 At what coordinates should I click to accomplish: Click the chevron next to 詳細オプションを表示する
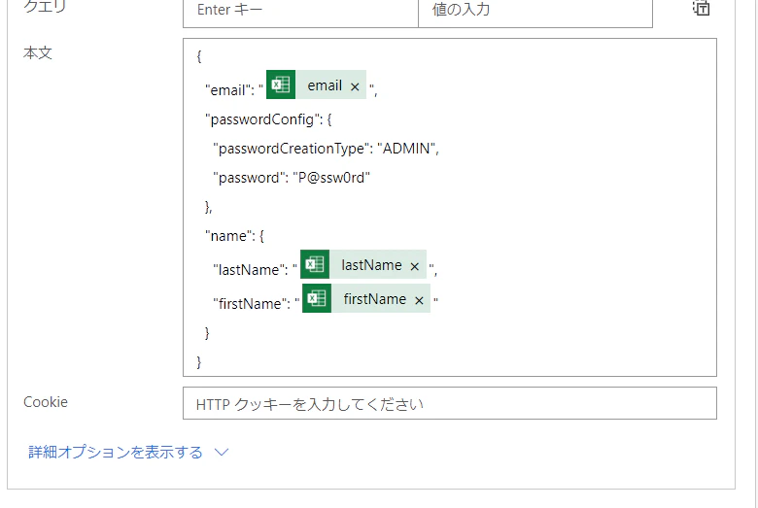tap(222, 453)
